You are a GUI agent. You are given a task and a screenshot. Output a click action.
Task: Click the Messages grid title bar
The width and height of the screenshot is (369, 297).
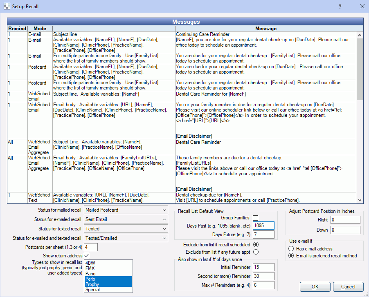pos(185,22)
